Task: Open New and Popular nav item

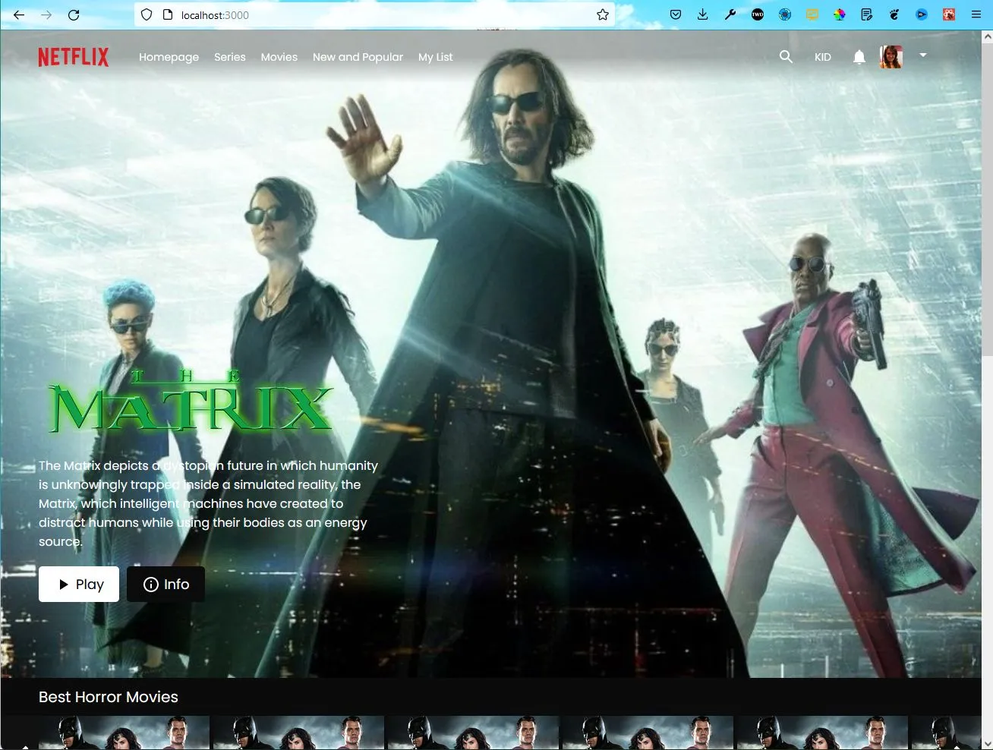Action: [x=358, y=57]
